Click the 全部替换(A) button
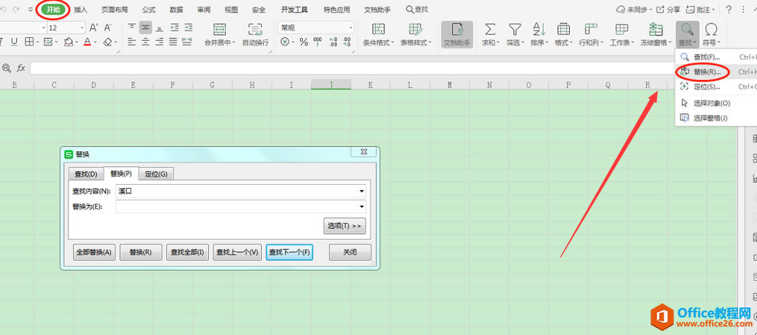The height and width of the screenshot is (335, 757). [94, 252]
